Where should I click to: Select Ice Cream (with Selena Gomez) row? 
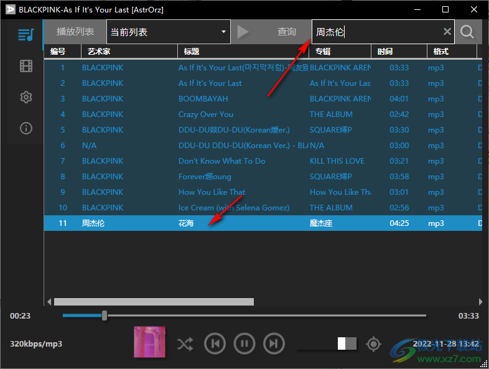click(263, 207)
